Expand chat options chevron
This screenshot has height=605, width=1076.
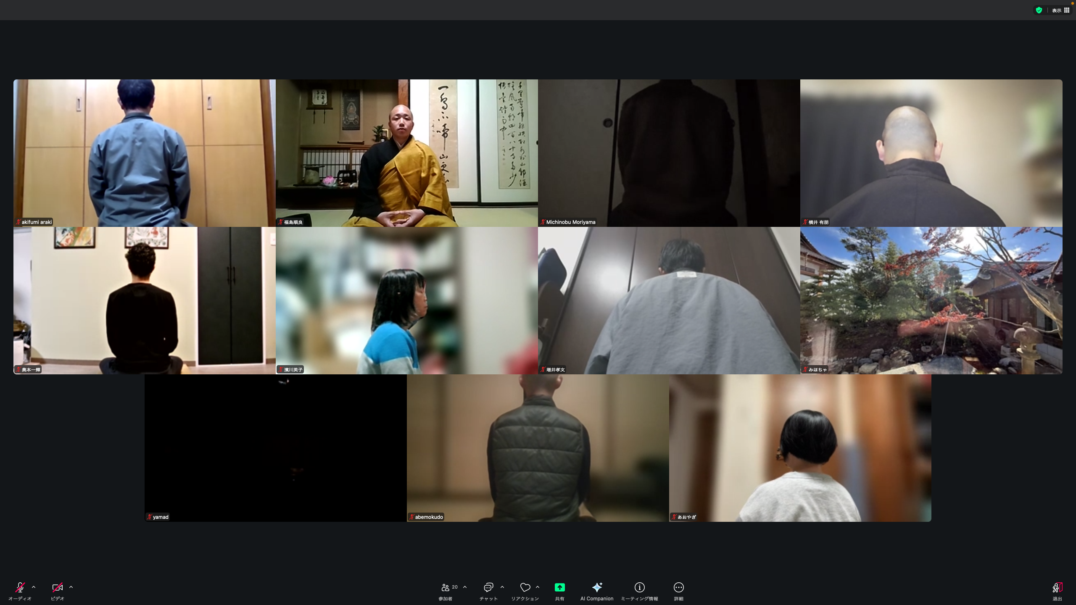pyautogui.click(x=502, y=587)
